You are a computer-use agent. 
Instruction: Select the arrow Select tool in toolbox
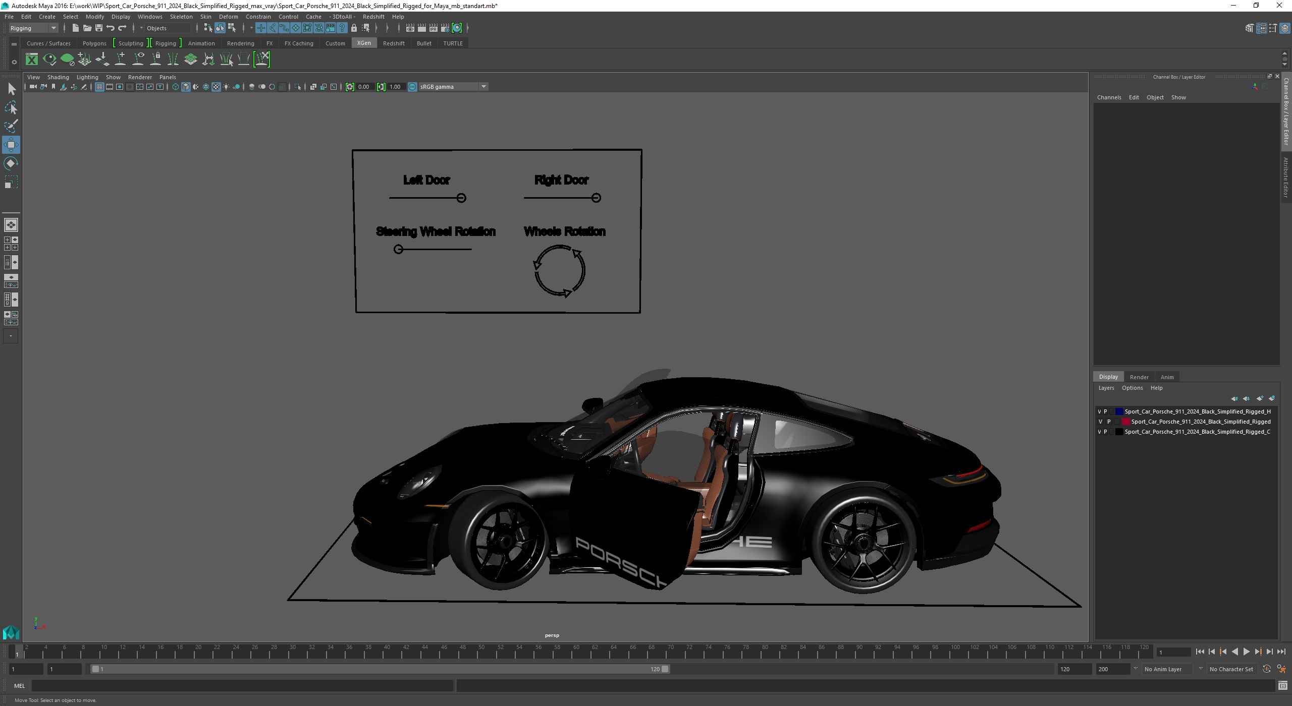point(11,89)
